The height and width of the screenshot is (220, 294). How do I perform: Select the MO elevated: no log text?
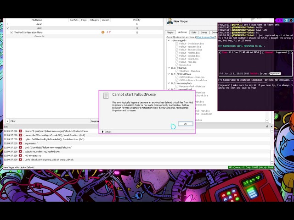point(33,156)
